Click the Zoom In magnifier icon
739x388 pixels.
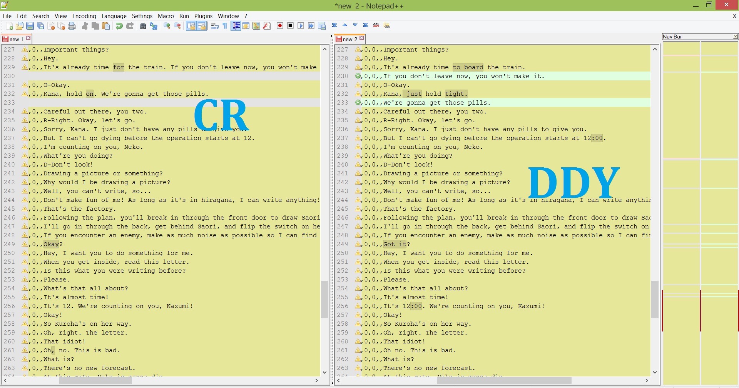(167, 26)
